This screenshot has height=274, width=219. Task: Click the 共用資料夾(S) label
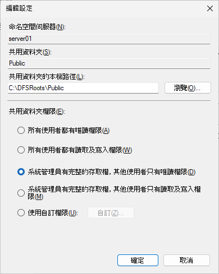(30, 52)
